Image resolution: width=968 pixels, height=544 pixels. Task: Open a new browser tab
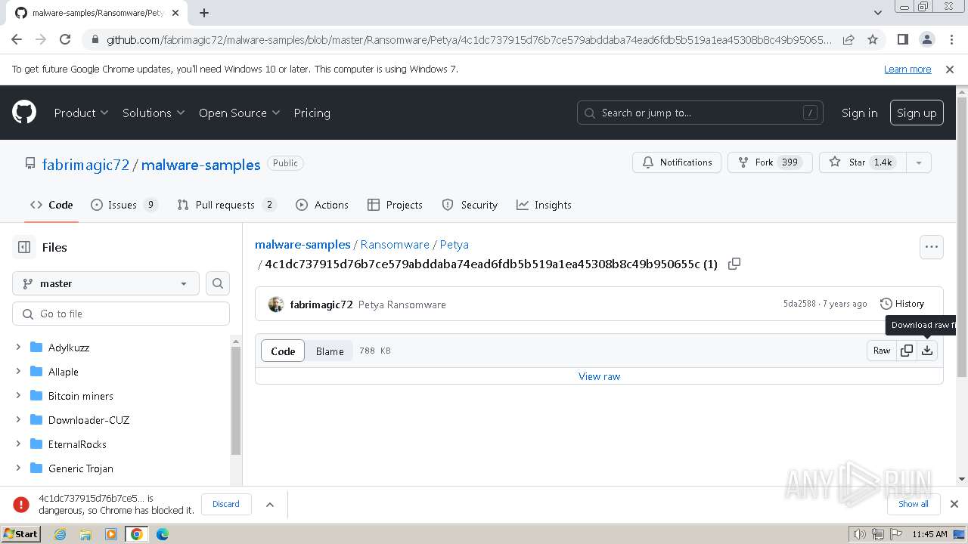click(x=204, y=13)
